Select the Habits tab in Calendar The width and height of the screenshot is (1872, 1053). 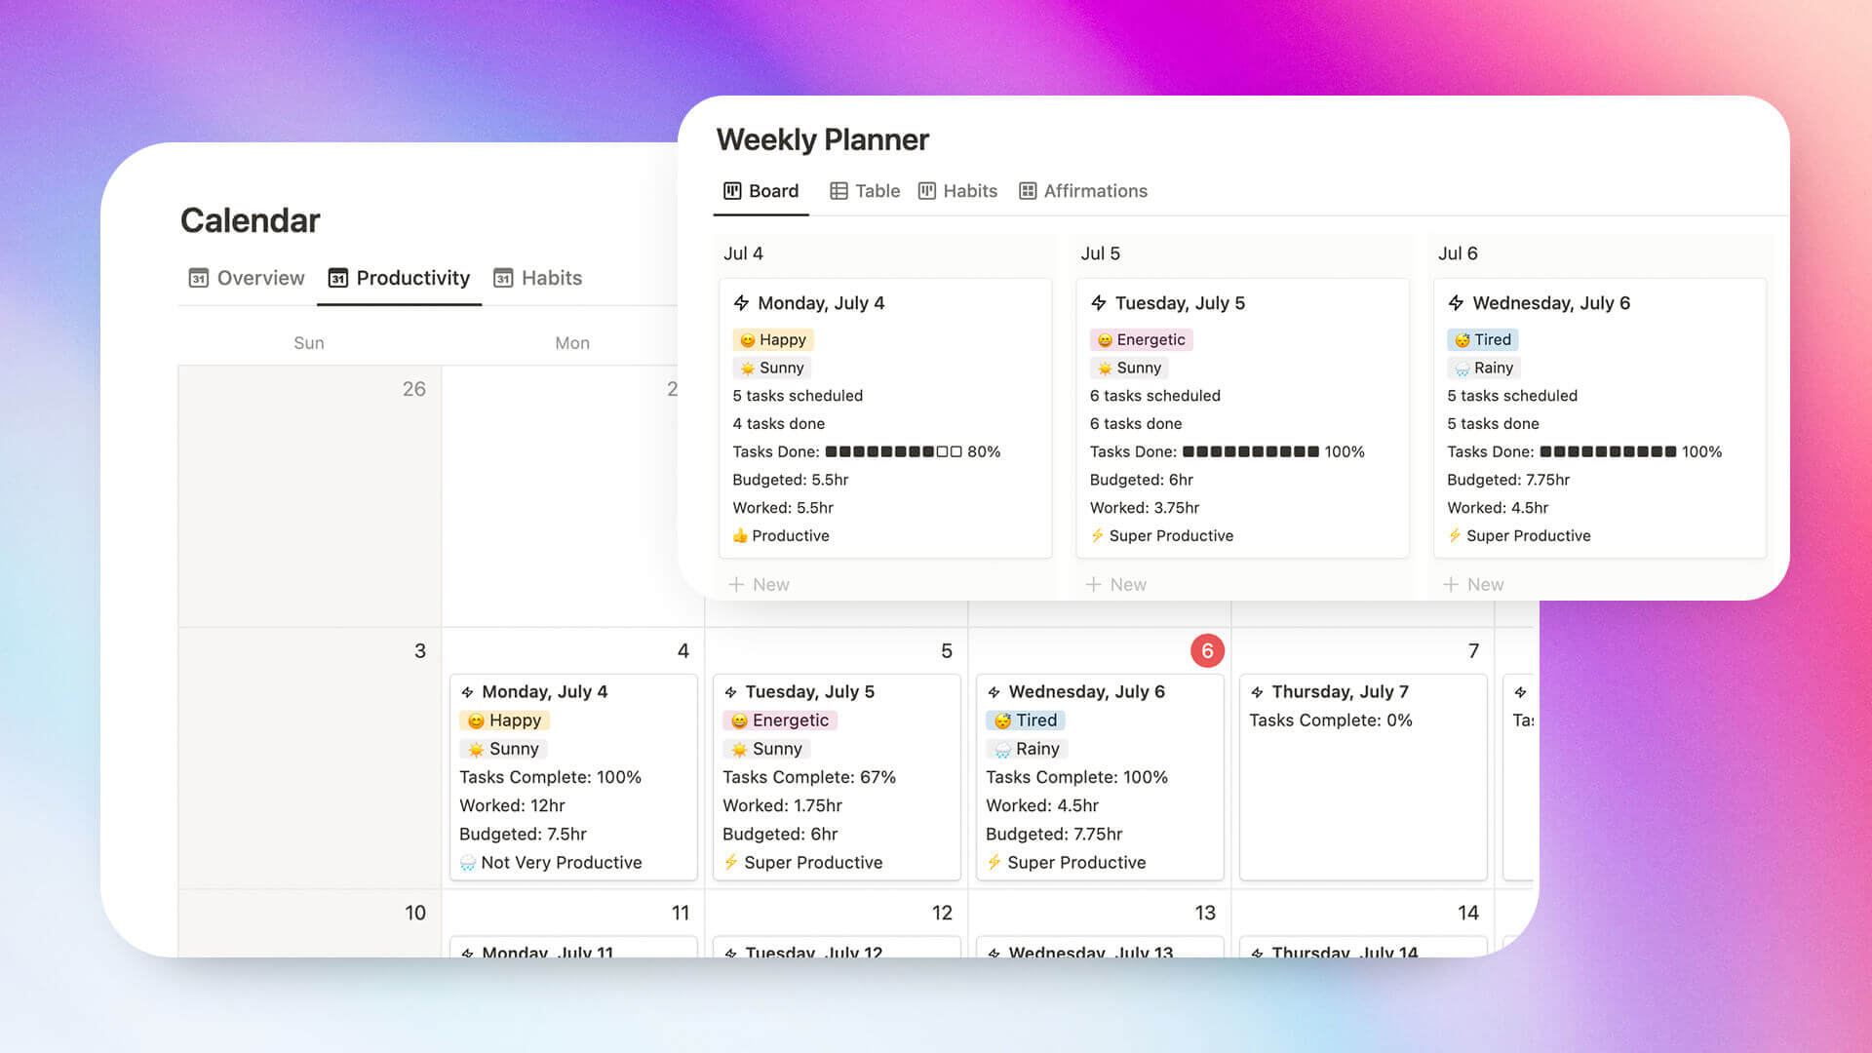[550, 277]
